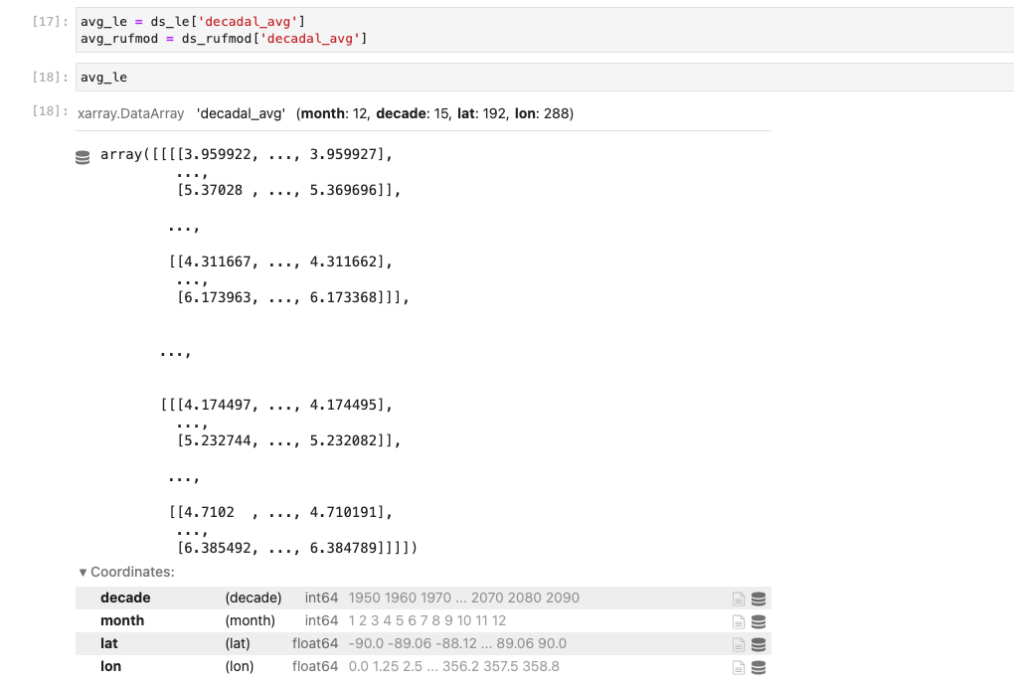
Task: Click the int64 dtype in decade row
Action: point(321,598)
